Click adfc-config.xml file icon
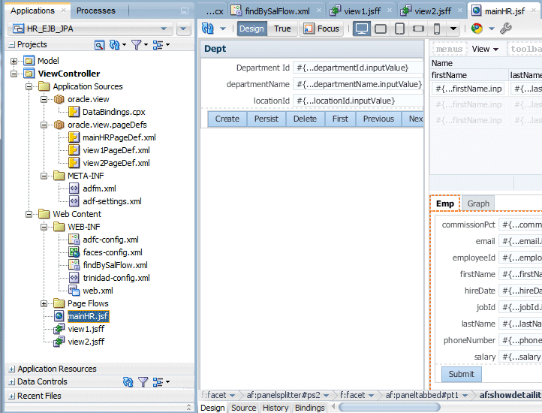Viewport: 542px width, 413px height. [74, 240]
